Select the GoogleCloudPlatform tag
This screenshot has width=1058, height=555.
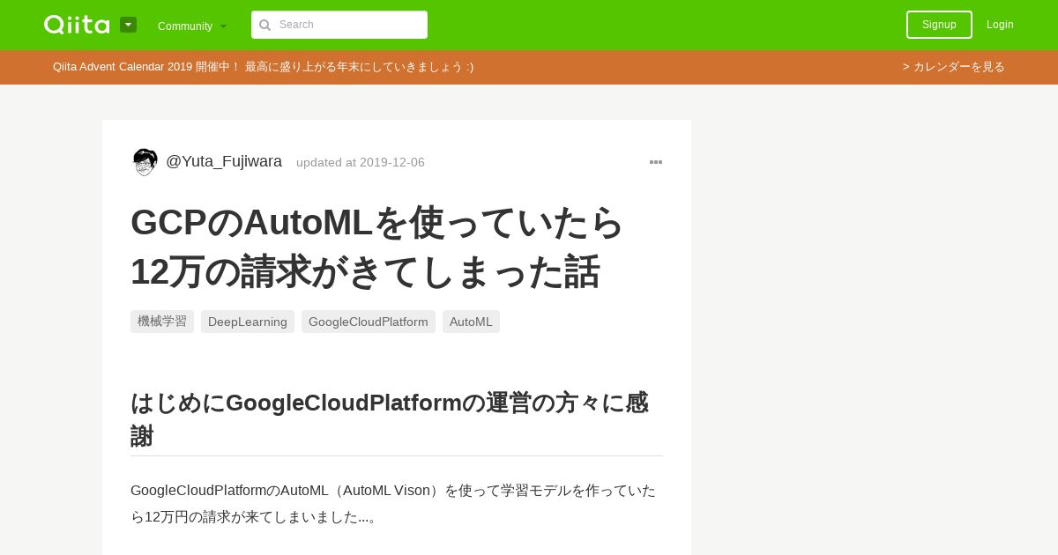(369, 322)
